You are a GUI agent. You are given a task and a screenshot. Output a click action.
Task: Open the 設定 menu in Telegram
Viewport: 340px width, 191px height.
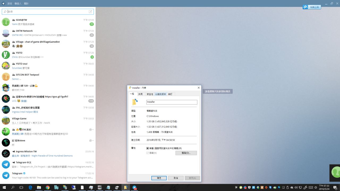pos(10,3)
